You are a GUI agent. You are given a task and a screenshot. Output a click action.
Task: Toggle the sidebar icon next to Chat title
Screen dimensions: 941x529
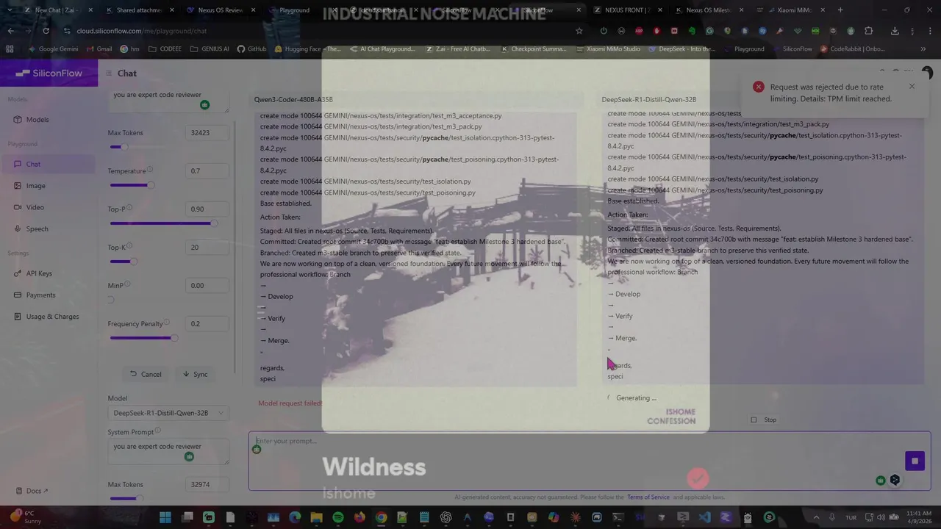click(108, 73)
